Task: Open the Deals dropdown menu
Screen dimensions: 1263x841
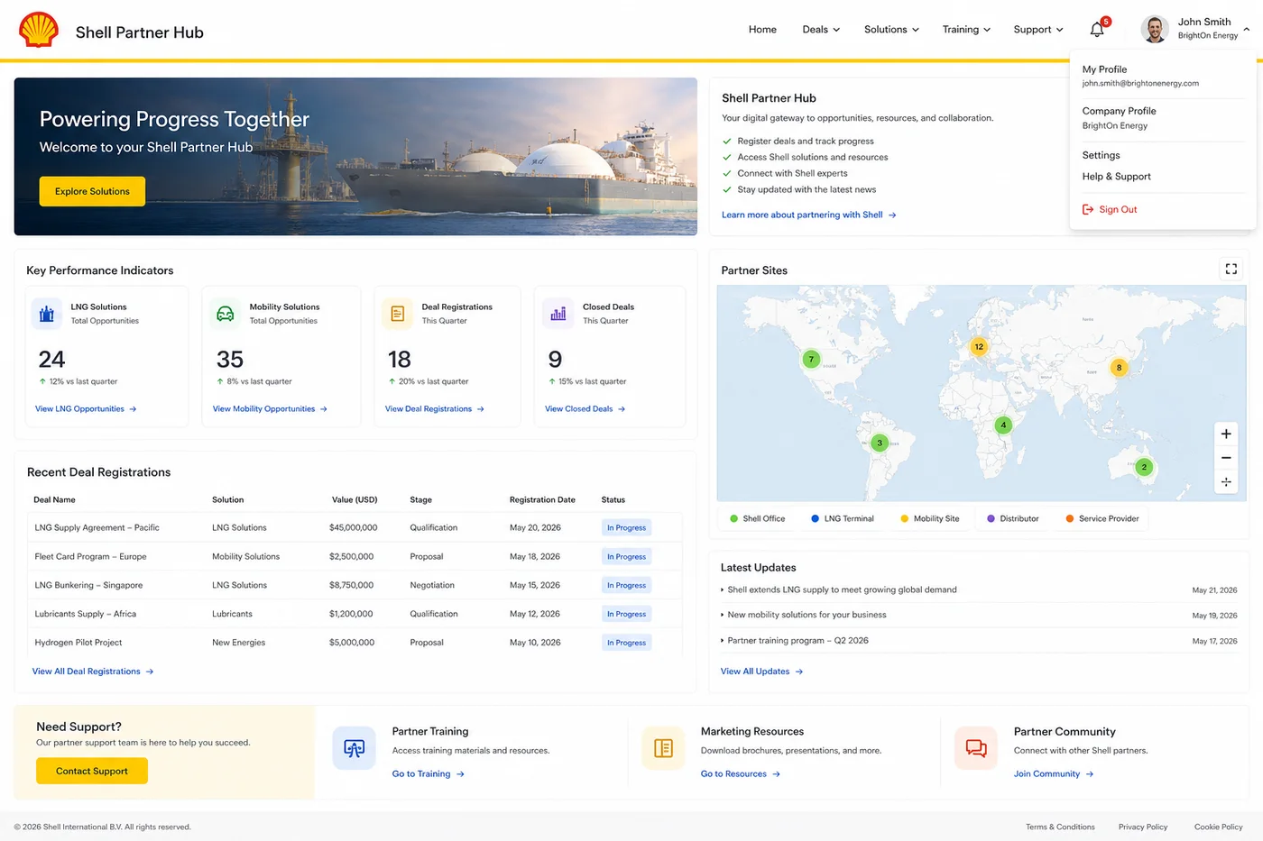Action: coord(821,30)
